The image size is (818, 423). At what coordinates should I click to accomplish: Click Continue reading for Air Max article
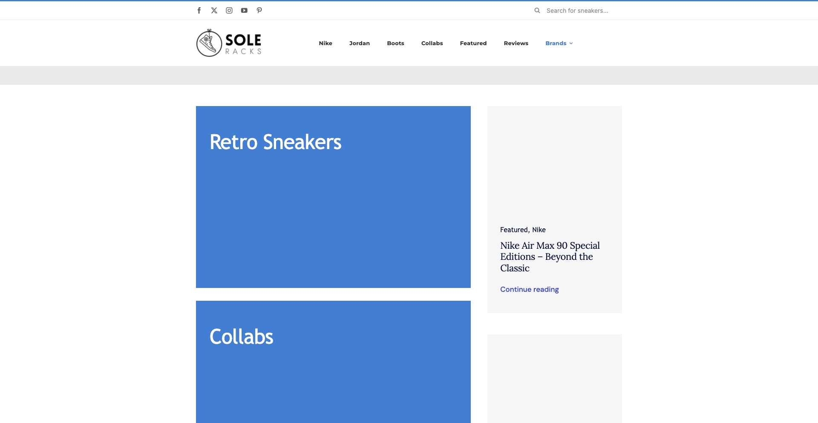529,289
